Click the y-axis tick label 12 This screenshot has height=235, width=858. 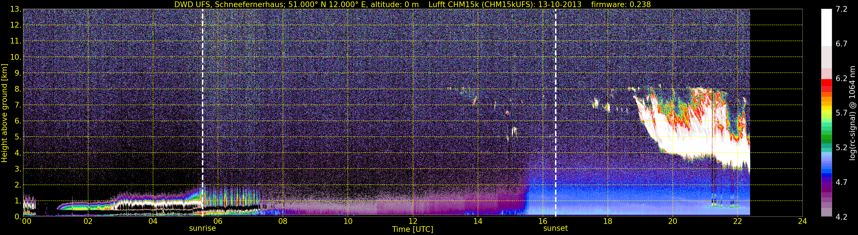16,25
